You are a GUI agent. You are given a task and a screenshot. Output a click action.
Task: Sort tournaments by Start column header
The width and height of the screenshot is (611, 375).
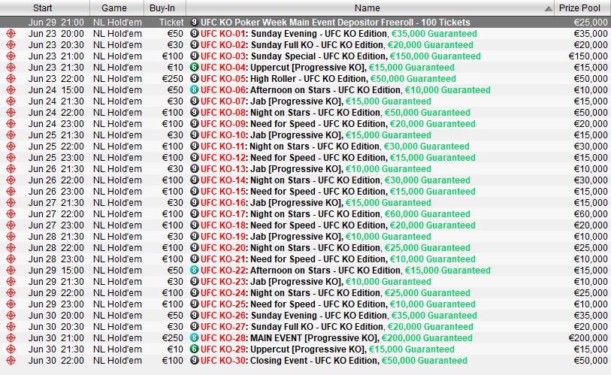coord(44,8)
